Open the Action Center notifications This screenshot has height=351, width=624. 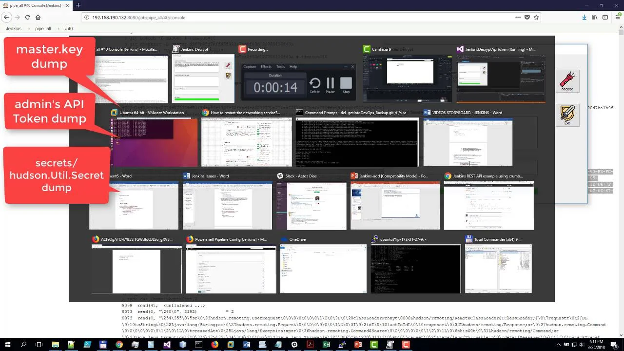pos(614,344)
